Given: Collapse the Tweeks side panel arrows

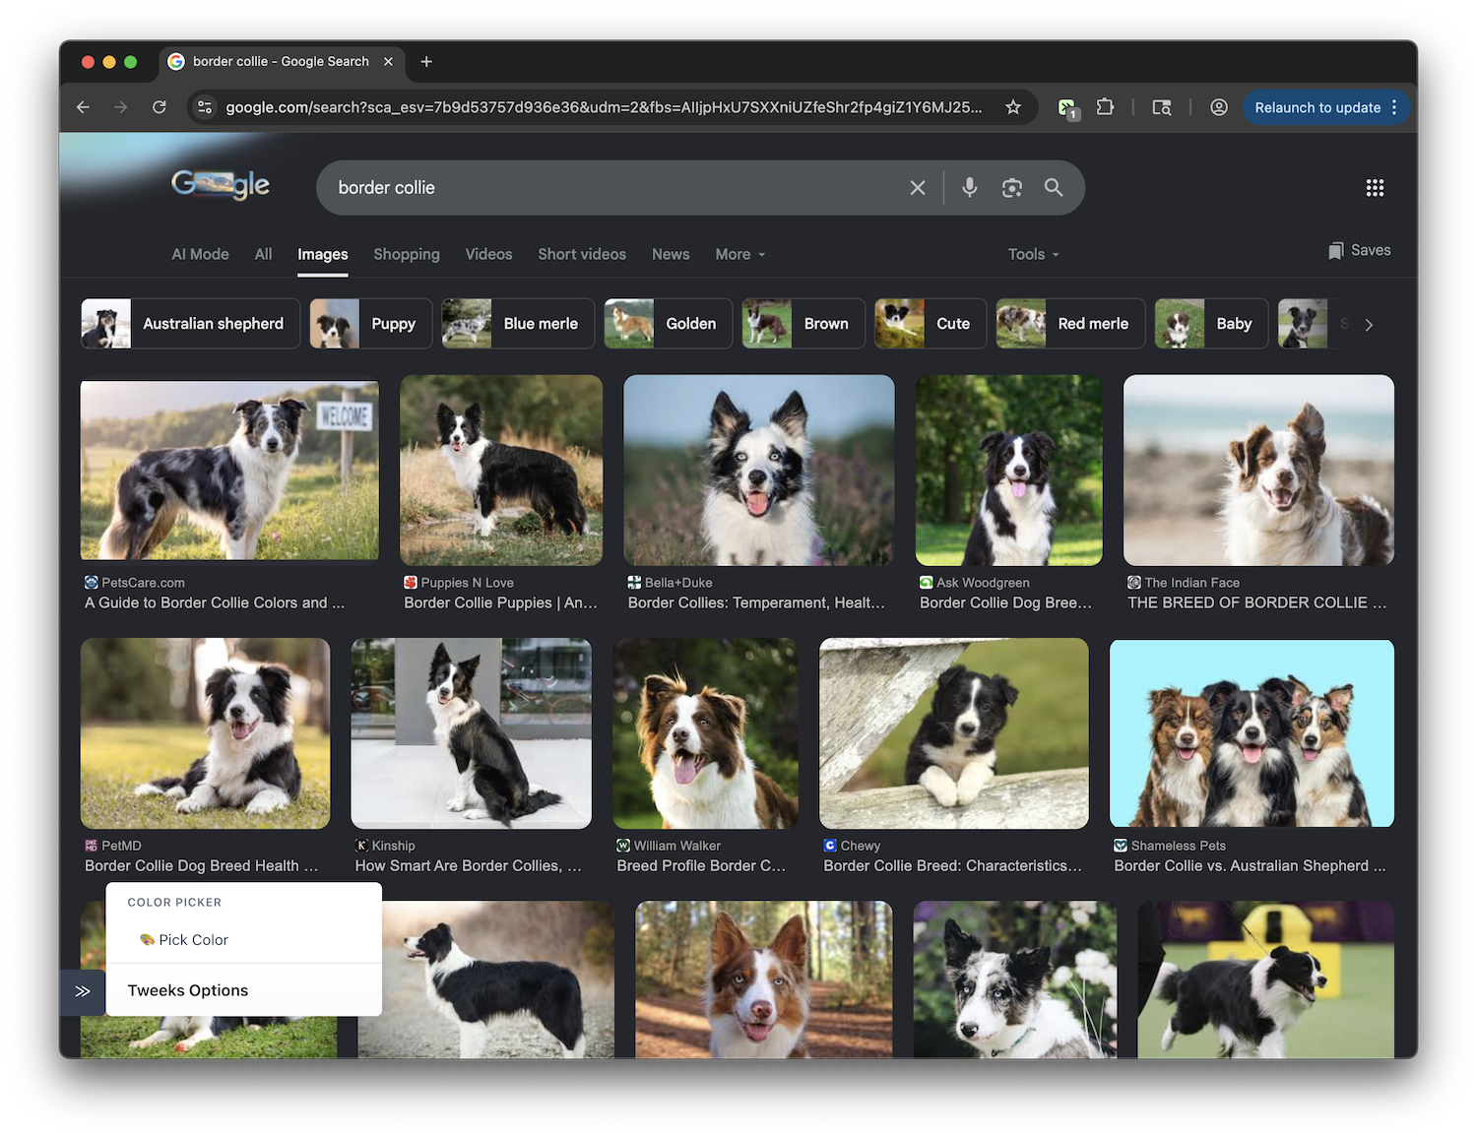Looking at the screenshot, I should pos(83,991).
